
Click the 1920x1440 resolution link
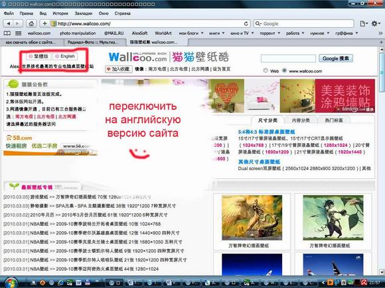click(350, 152)
